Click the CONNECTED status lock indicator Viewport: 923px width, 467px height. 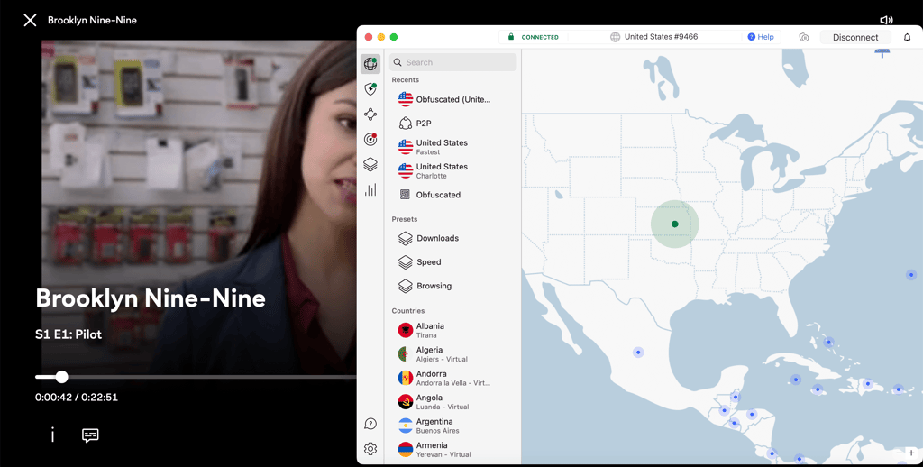pos(534,37)
